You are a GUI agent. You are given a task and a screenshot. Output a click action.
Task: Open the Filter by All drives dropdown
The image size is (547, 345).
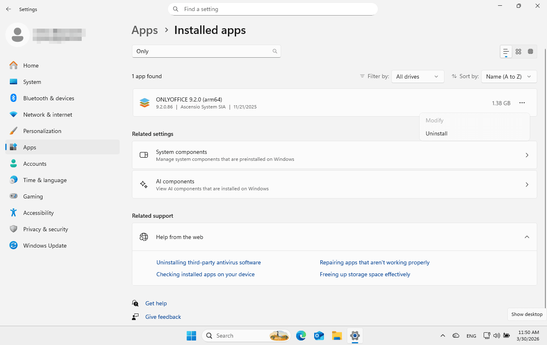(417, 77)
